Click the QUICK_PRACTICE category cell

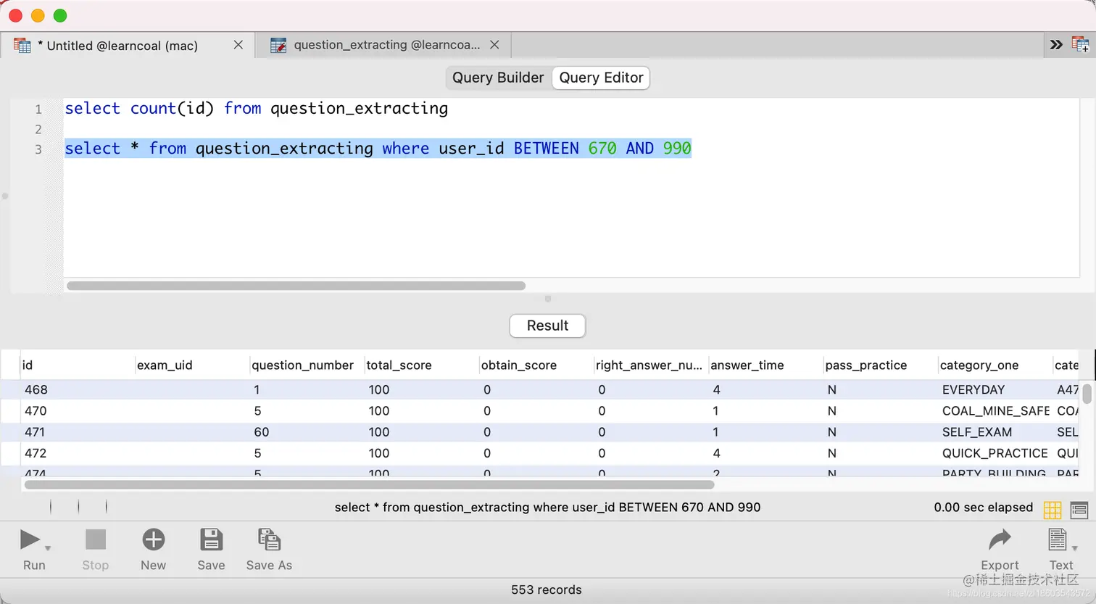coord(995,453)
